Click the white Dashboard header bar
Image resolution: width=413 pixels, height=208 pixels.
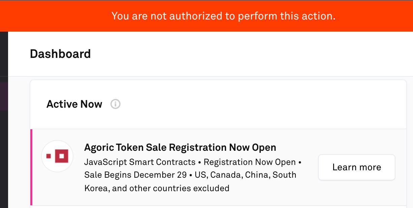point(211,54)
